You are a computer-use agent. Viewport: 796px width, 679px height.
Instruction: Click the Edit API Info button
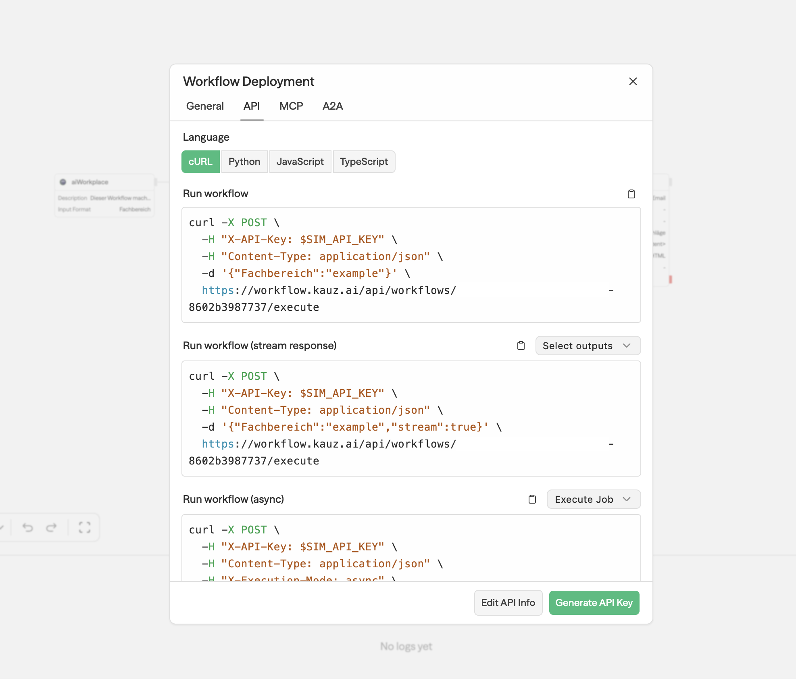pos(508,602)
